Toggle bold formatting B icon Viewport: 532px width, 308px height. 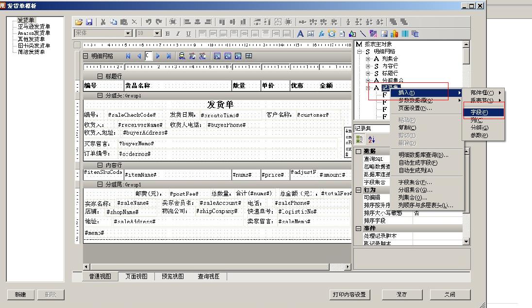point(167,33)
